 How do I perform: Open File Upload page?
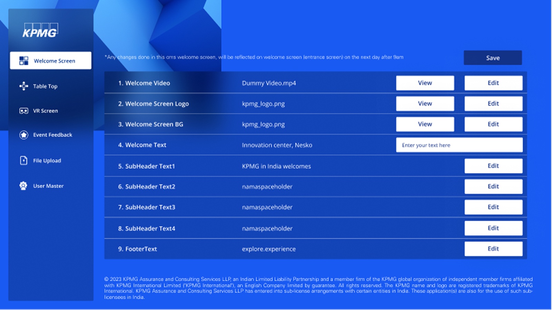tap(47, 161)
